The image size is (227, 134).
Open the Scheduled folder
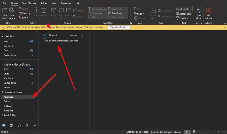pos(18,110)
